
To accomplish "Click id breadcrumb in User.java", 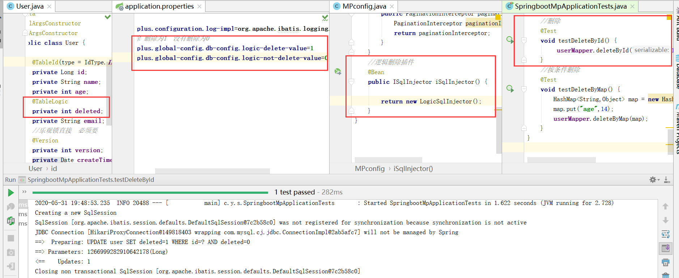I will coord(54,169).
